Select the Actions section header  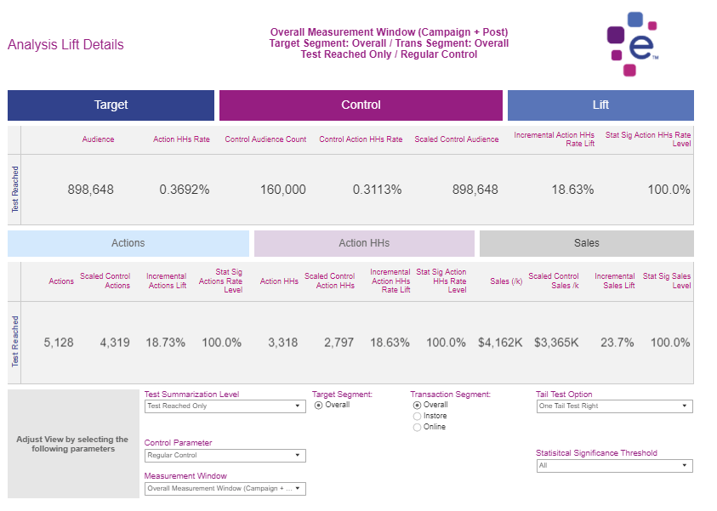(128, 243)
